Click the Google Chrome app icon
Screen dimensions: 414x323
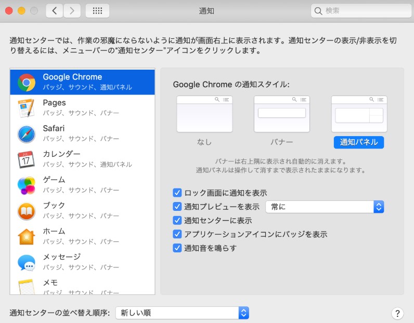click(x=27, y=82)
